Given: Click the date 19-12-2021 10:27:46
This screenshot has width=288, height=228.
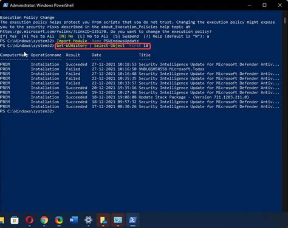Looking at the screenshot, I should pyautogui.click(x=114, y=92).
